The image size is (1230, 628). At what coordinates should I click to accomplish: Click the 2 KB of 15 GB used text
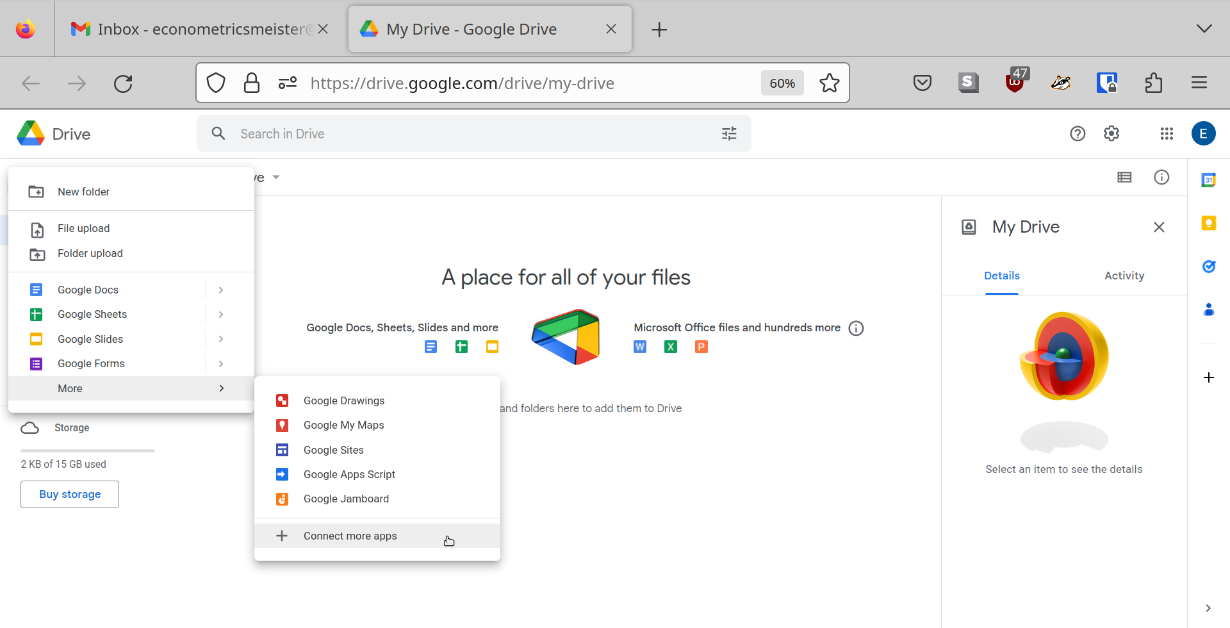pos(63,464)
